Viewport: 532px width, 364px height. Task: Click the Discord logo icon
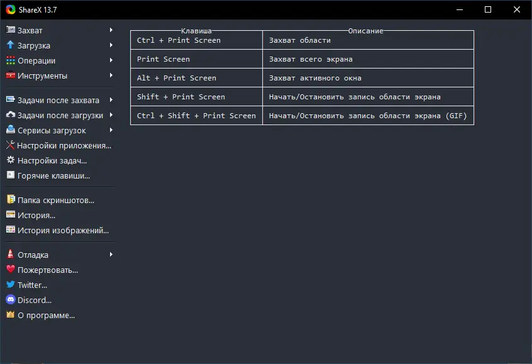(x=11, y=299)
